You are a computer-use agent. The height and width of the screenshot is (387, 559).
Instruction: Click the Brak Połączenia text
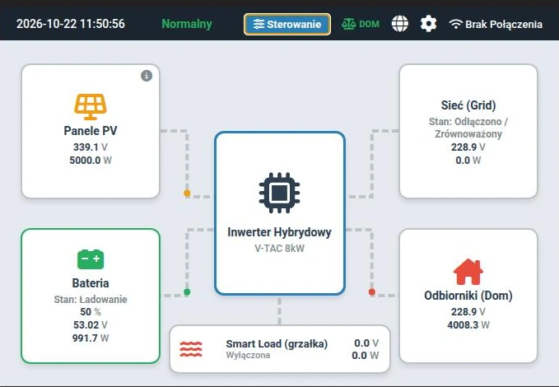(x=504, y=24)
